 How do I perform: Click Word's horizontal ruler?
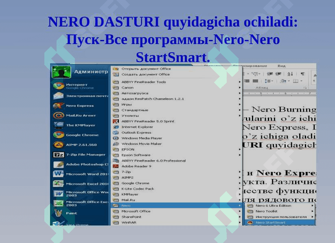[x=280, y=93]
